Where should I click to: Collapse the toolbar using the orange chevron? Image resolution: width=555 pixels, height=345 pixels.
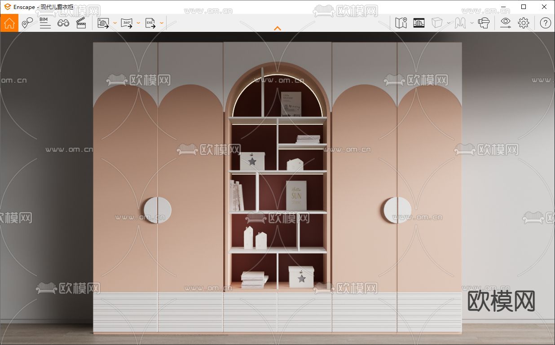pyautogui.click(x=277, y=28)
